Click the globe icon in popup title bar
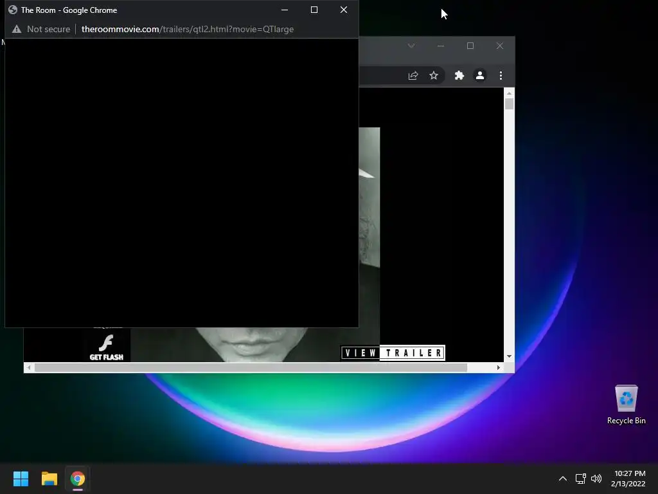 tap(13, 10)
